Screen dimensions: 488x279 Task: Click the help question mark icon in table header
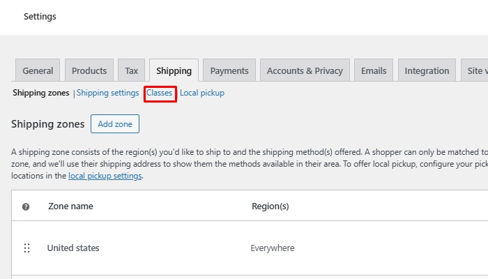[x=26, y=206]
